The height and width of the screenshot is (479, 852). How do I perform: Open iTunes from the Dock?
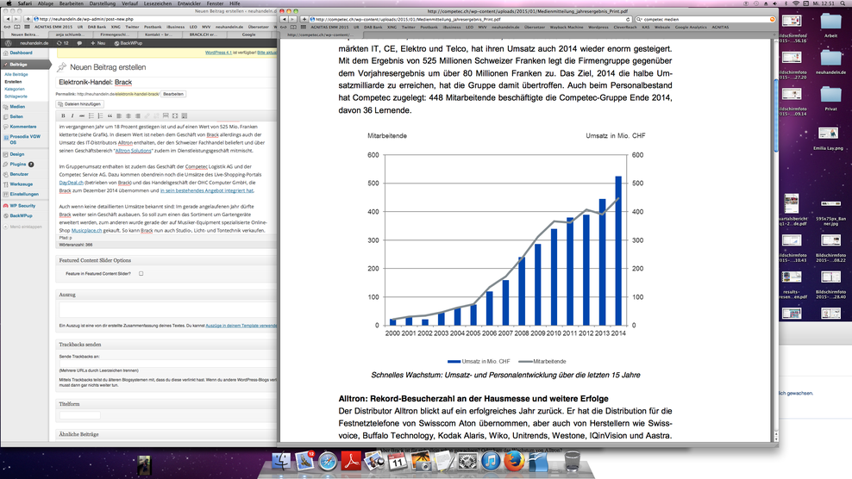(491, 461)
